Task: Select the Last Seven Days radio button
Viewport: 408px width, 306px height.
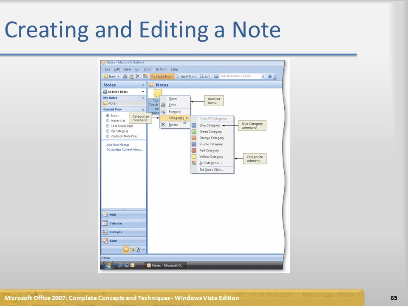Action: [108, 126]
